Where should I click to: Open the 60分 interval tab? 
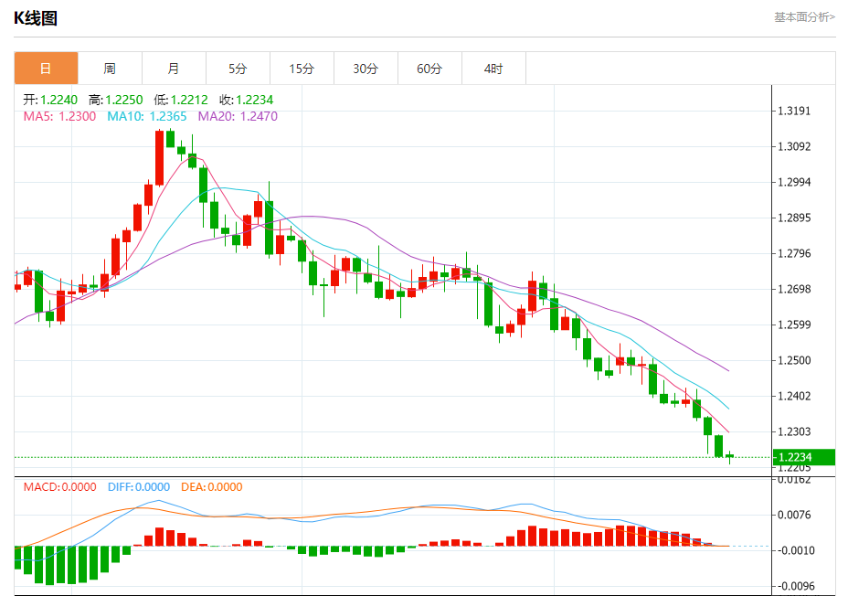(429, 69)
